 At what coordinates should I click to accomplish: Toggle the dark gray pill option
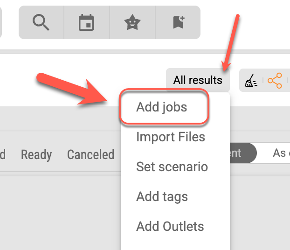(x=242, y=153)
